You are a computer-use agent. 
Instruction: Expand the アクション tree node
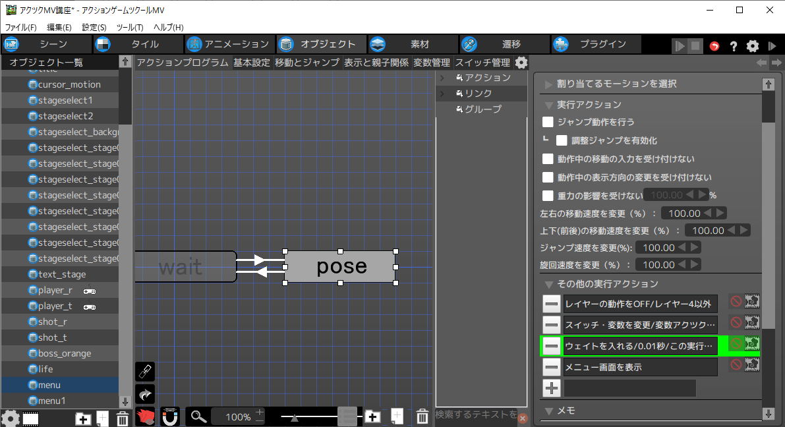pyautogui.click(x=442, y=78)
